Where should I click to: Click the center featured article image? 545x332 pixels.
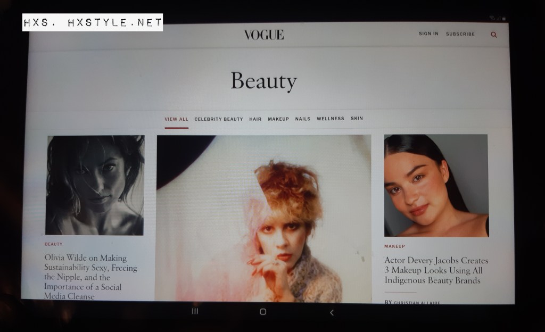[264, 218]
